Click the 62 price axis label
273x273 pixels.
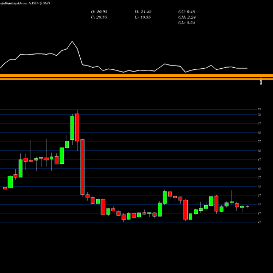point(259,133)
